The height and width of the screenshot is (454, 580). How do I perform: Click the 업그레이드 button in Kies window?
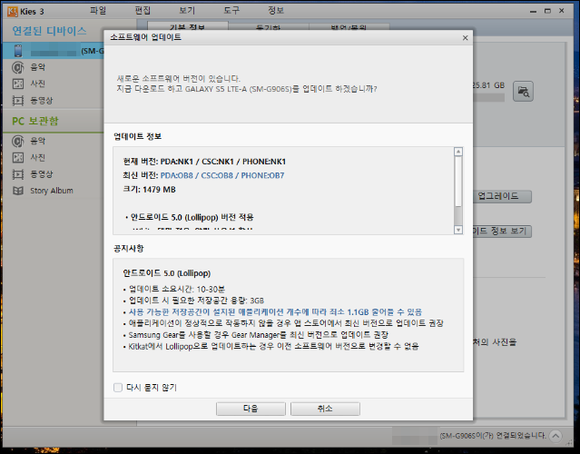[502, 196]
